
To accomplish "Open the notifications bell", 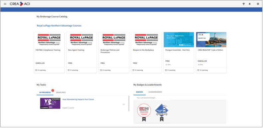I will [250, 4].
